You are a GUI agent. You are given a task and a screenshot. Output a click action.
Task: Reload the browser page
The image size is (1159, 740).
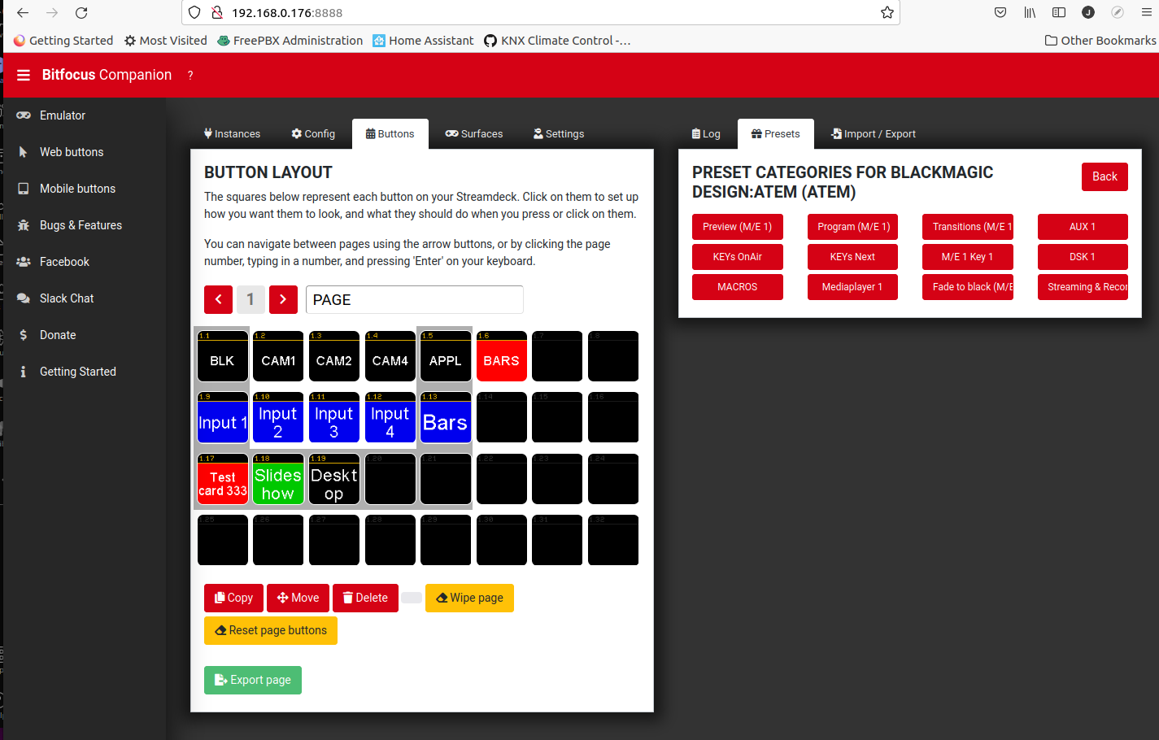tap(81, 13)
